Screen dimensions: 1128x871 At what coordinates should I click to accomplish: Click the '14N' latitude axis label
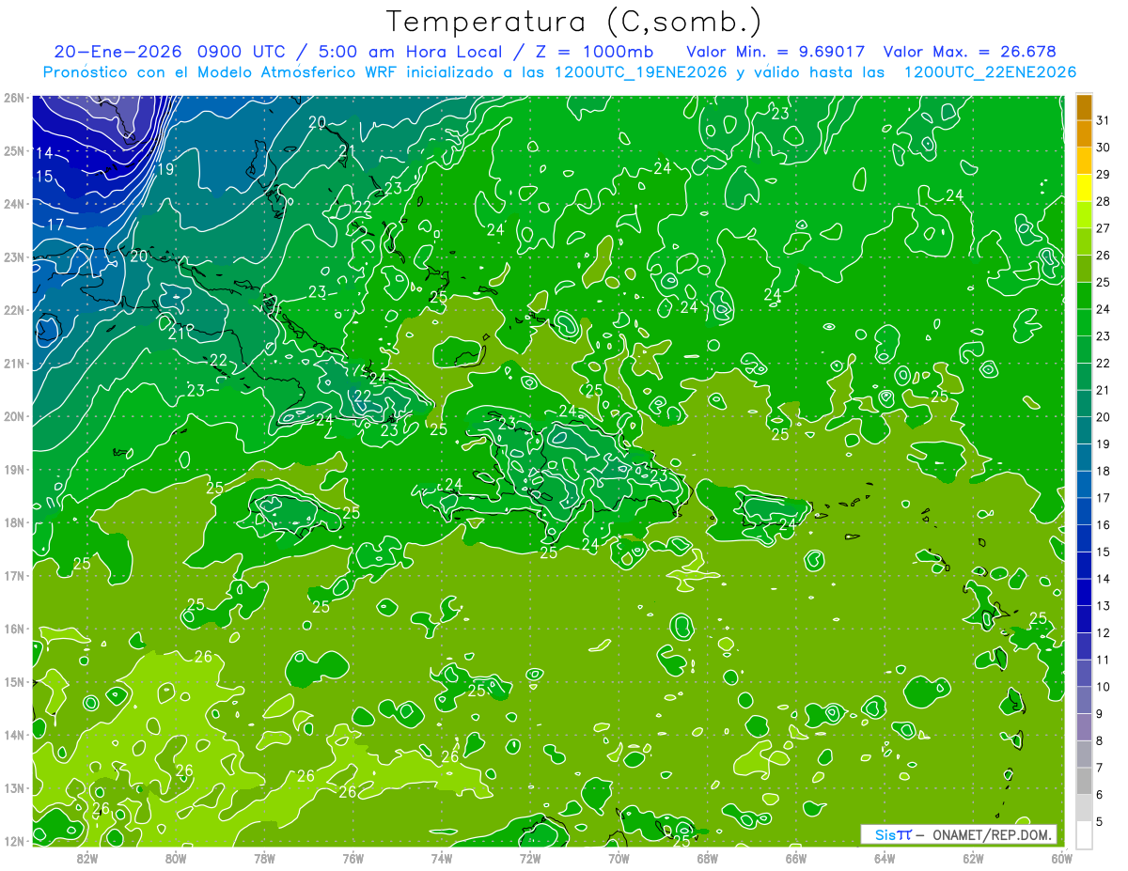click(x=14, y=735)
